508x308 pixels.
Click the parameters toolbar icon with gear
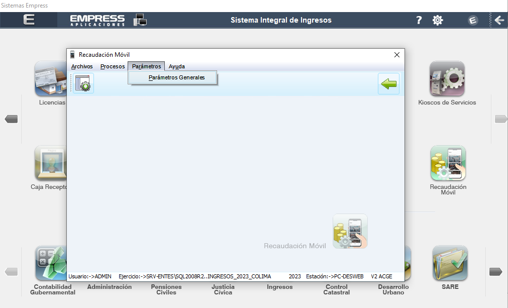point(83,84)
